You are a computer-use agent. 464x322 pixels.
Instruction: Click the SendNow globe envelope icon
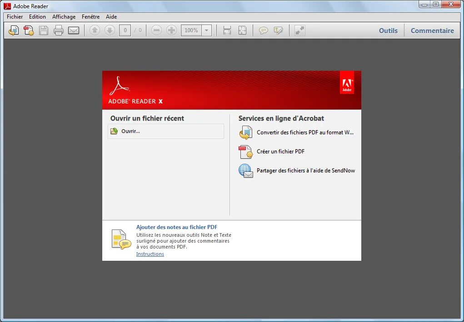click(x=245, y=171)
